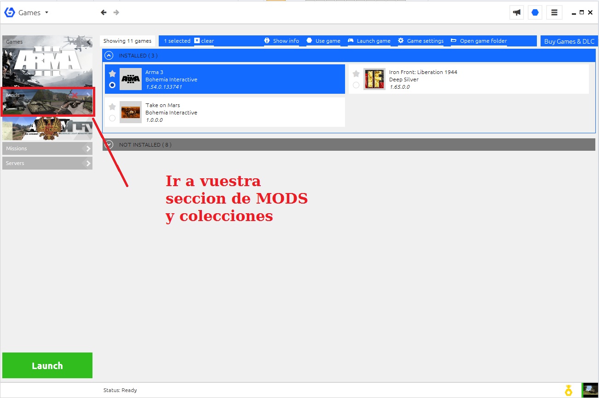
Task: Select Iron Front: Liberation 1944 radio button
Action: (x=356, y=85)
